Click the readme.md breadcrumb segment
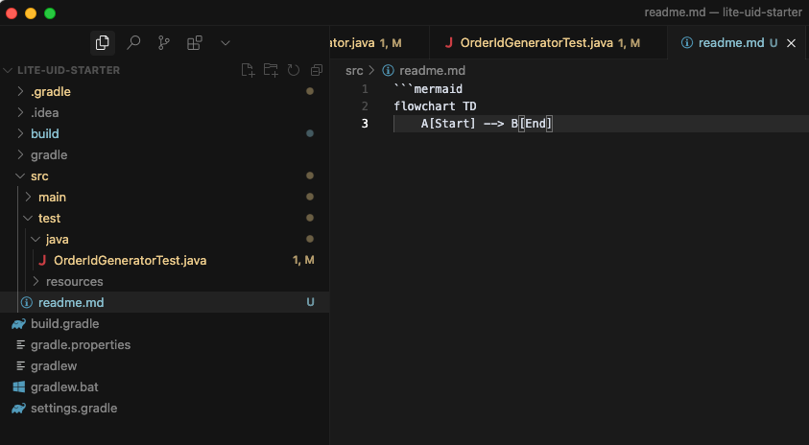The height and width of the screenshot is (445, 809). [x=432, y=71]
